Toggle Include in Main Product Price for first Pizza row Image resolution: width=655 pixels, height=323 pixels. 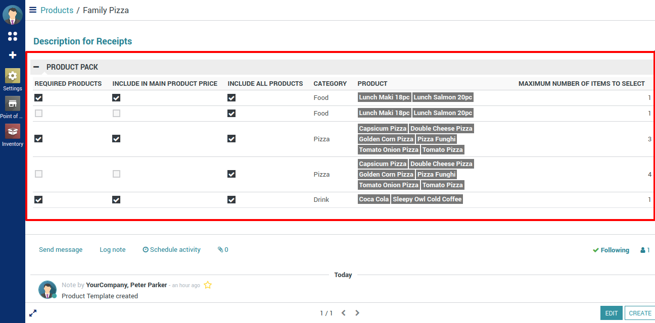click(116, 139)
